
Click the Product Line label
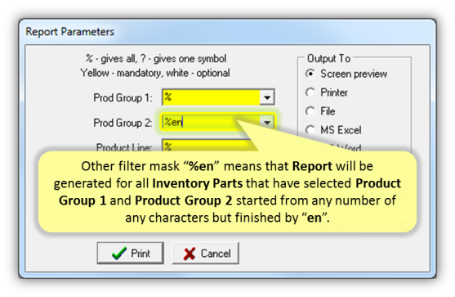tap(124, 147)
